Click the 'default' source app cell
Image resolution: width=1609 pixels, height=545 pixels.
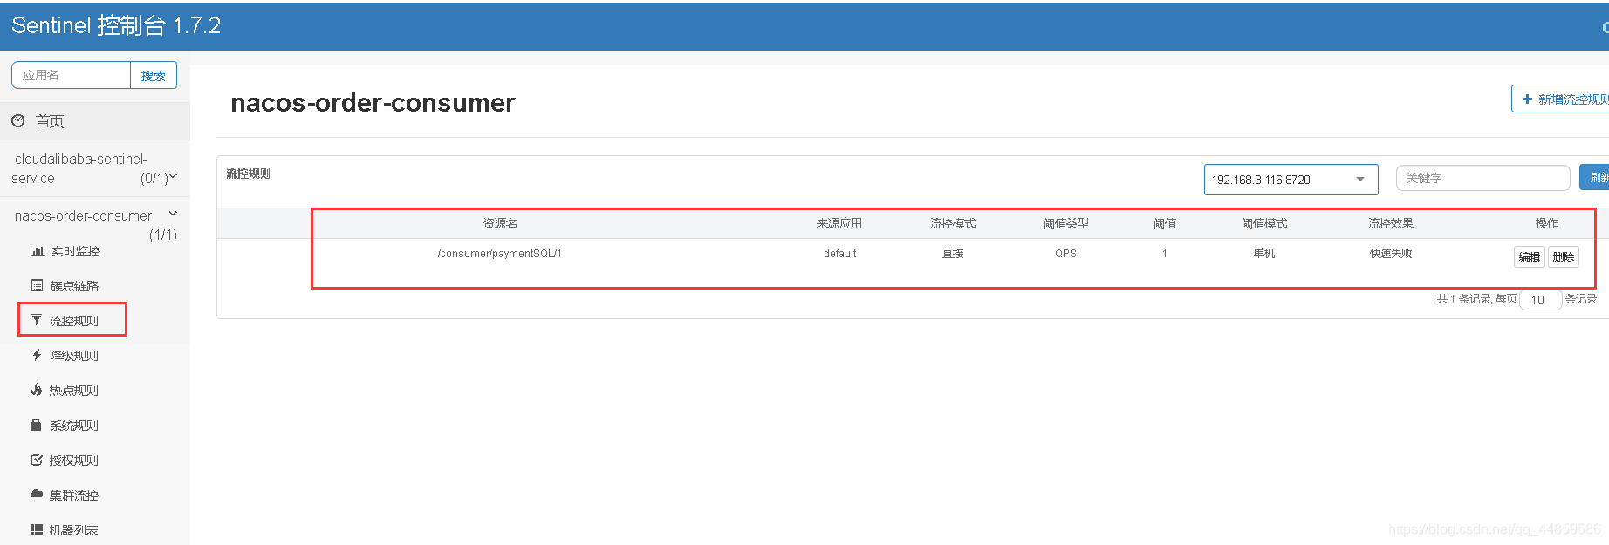coord(839,254)
